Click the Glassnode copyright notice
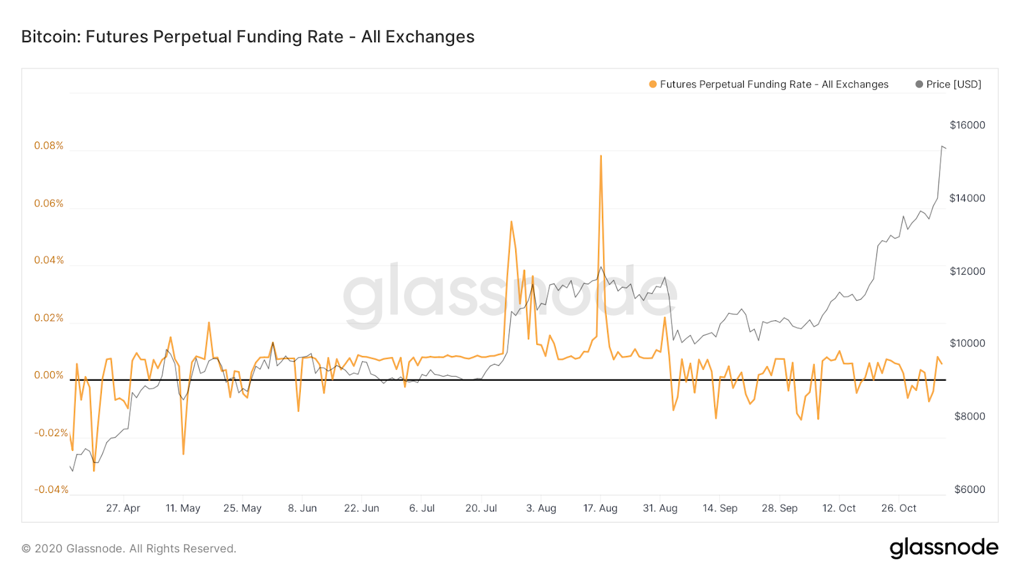Viewport: 1020px width, 574px height. [129, 548]
